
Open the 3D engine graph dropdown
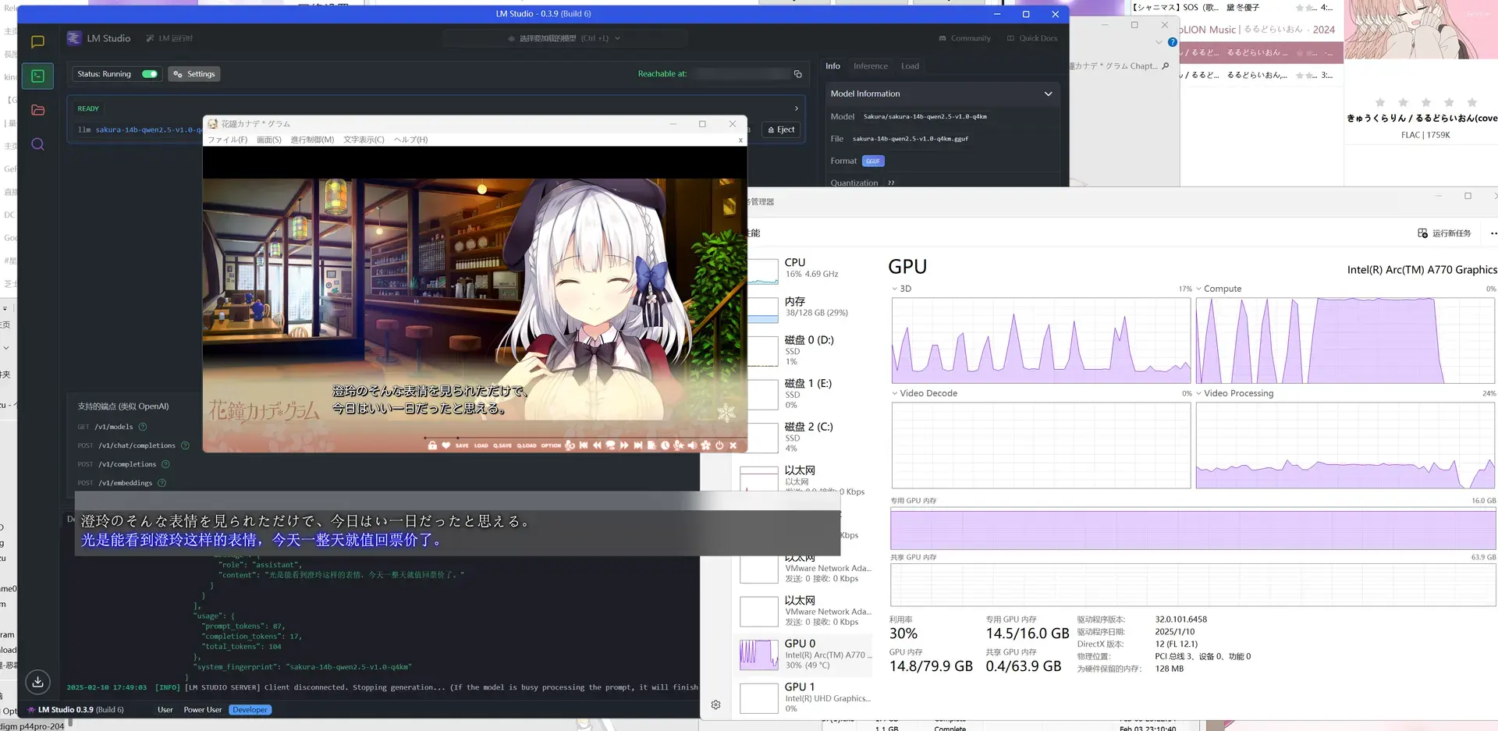[895, 289]
